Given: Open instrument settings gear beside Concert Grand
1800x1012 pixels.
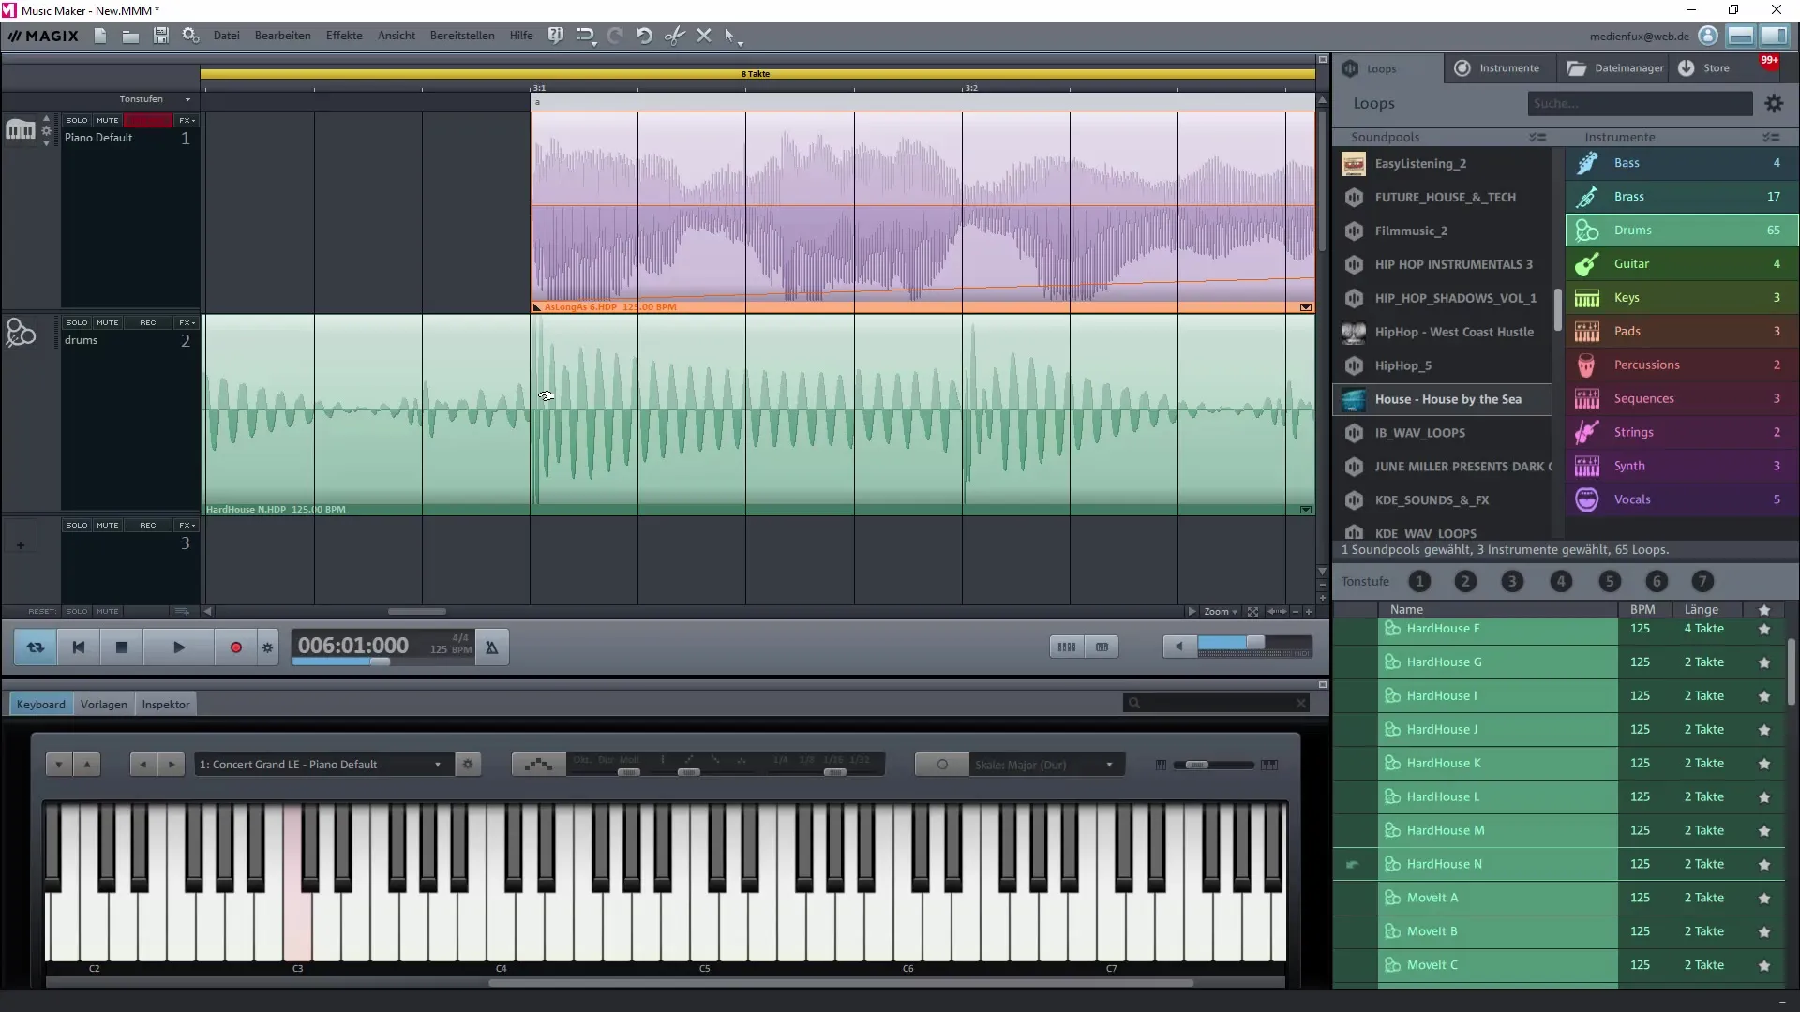Looking at the screenshot, I should pyautogui.click(x=468, y=765).
